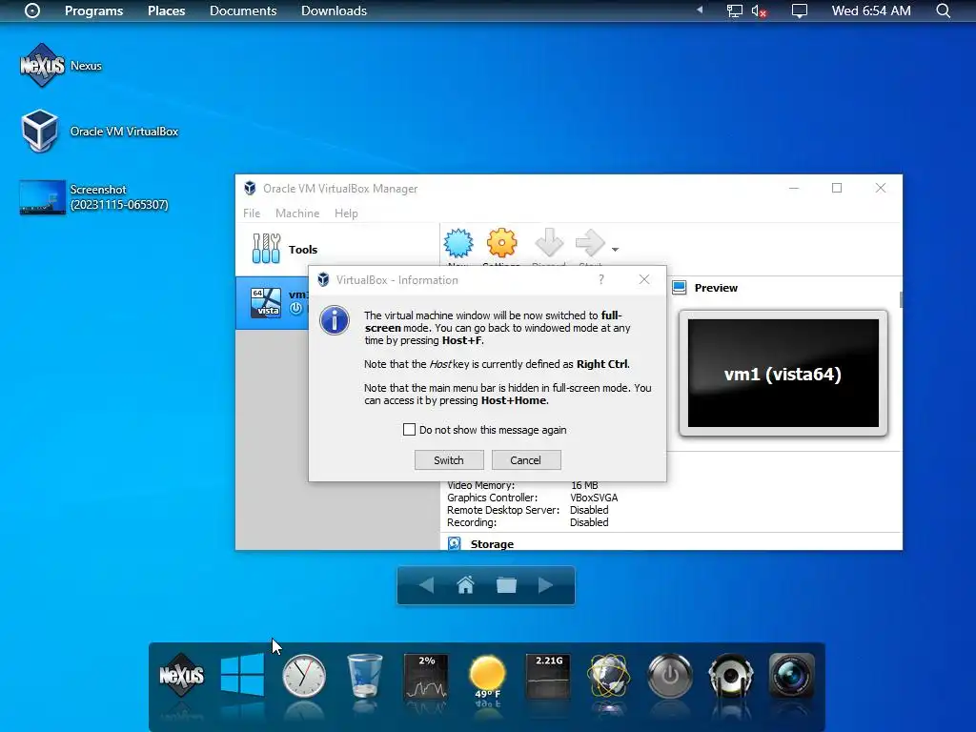Cancel the full-screen information dialog

tap(526, 460)
